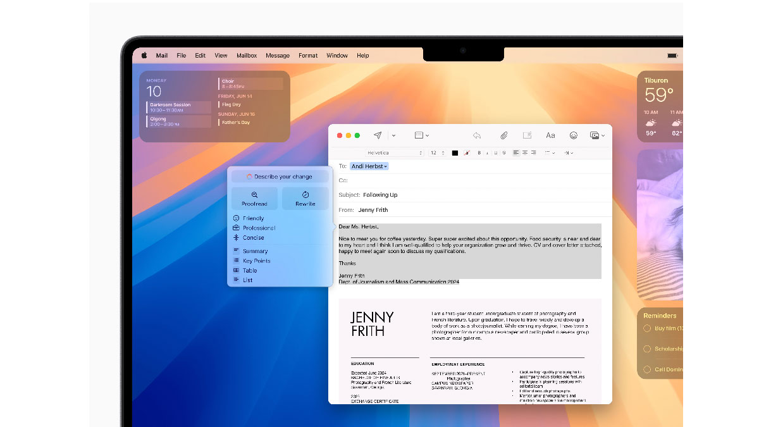Image resolution: width=759 pixels, height=427 pixels.
Task: Click the black text color swatch
Action: point(454,152)
